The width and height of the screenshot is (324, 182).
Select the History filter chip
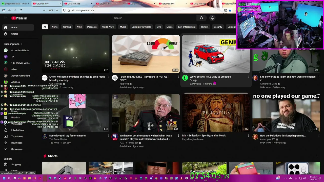click(205, 27)
